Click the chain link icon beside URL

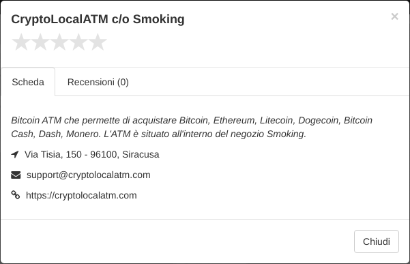[16, 195]
